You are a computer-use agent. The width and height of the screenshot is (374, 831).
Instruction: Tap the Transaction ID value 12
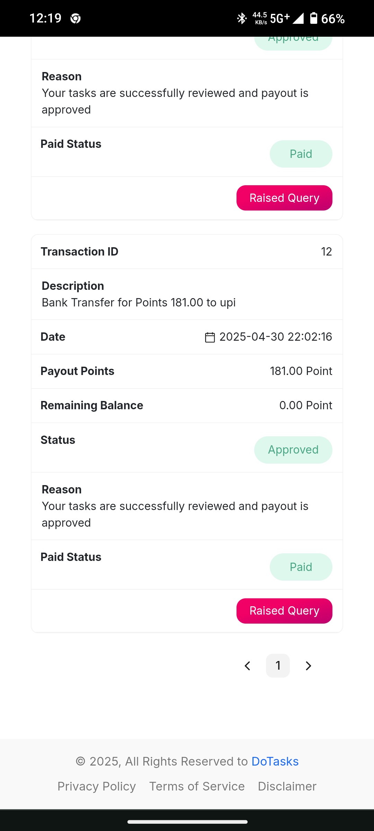[x=326, y=252]
